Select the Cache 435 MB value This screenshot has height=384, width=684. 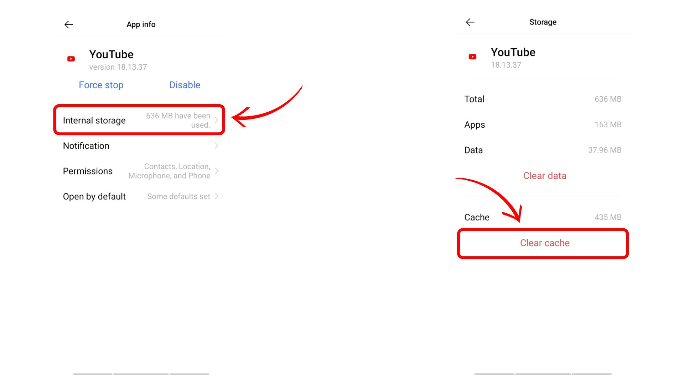point(608,217)
